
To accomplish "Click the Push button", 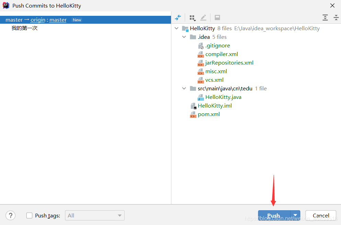I will click(x=274, y=215).
